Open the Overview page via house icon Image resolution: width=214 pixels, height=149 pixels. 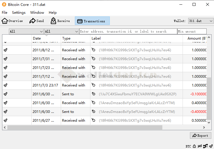click(5, 21)
